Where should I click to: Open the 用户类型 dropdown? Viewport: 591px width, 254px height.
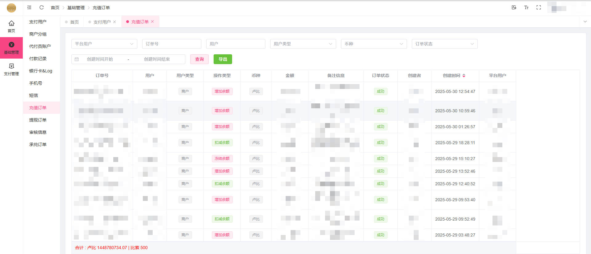point(303,44)
